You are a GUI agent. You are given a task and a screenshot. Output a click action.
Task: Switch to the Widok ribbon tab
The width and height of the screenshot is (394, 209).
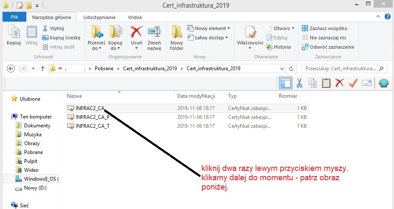tap(135, 17)
